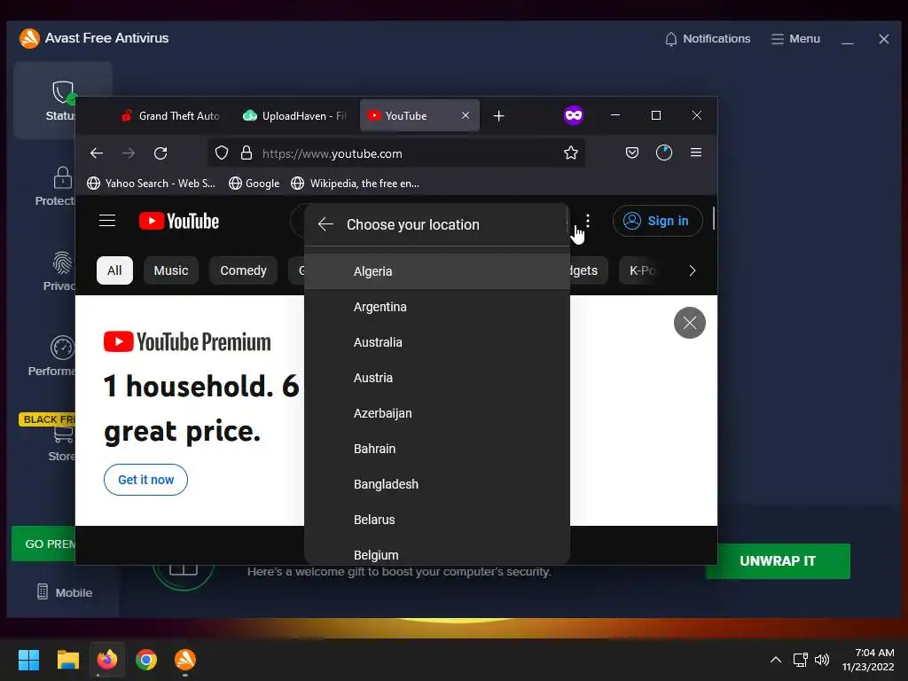Screen dimensions: 908x681
Task: Open Avast Notifications bell
Action: 707,39
